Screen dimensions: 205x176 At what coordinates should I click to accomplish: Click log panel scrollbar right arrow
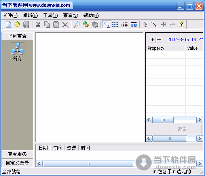pos(199,164)
